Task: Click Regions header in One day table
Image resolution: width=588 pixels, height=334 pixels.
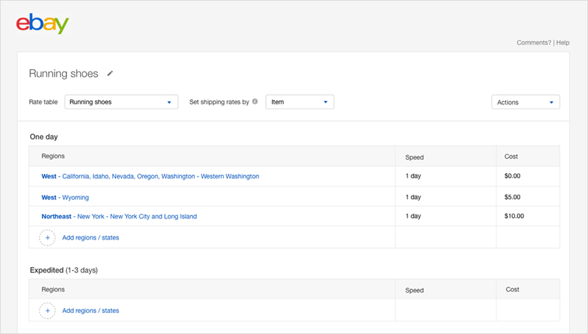Action: coord(53,156)
